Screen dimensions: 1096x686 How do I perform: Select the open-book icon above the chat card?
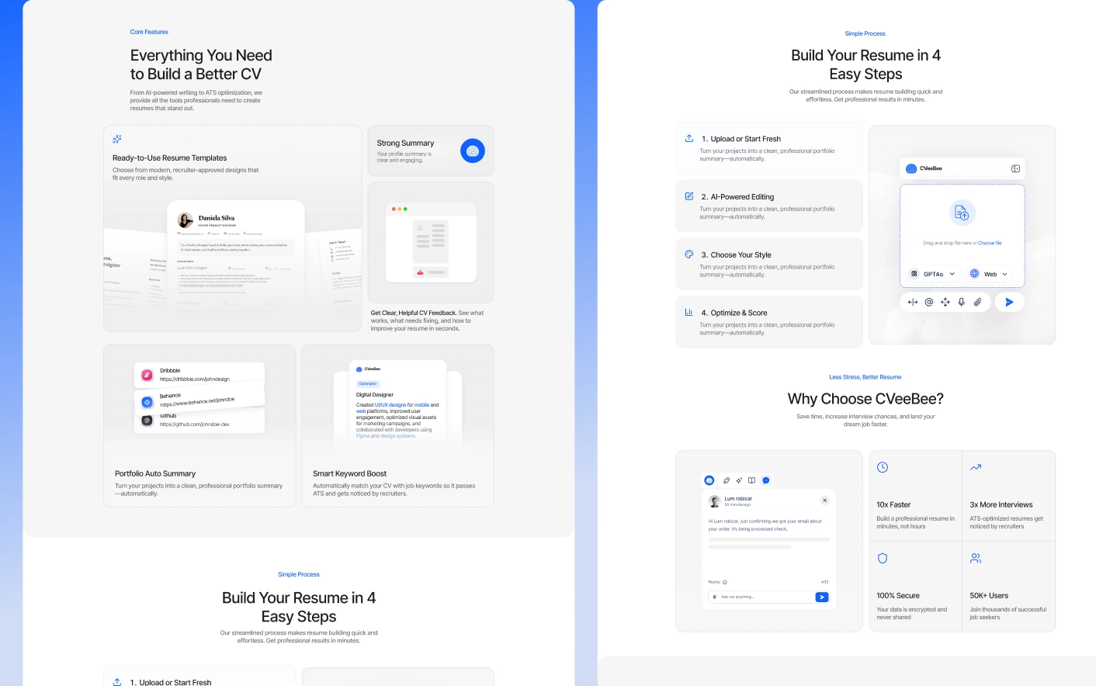751,480
